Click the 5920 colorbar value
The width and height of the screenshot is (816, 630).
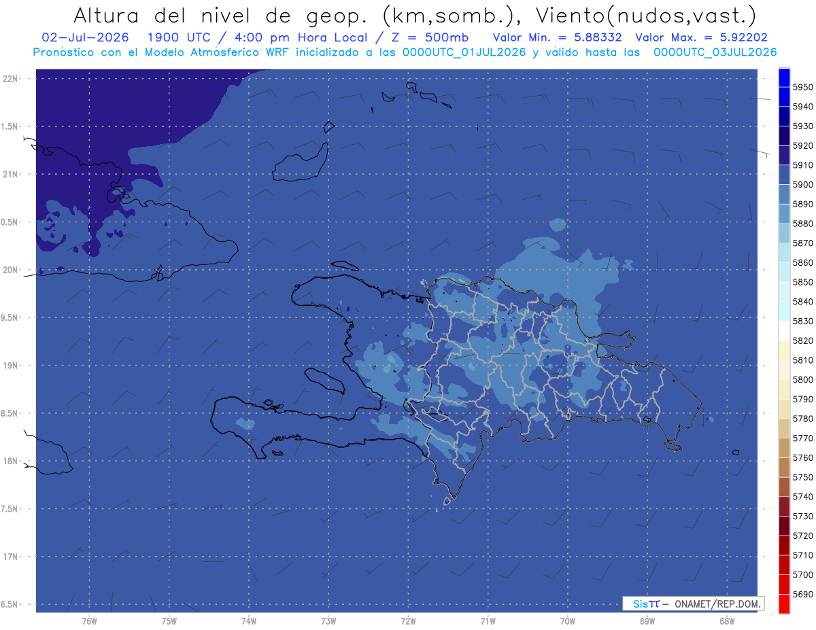pyautogui.click(x=803, y=145)
